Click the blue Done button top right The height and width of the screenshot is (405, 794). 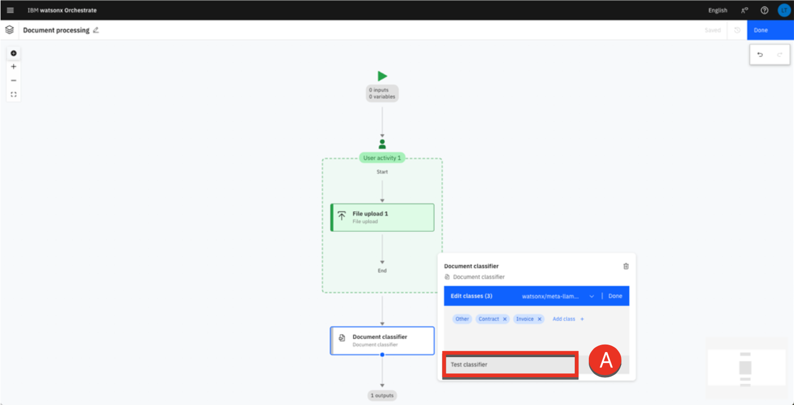(x=761, y=30)
